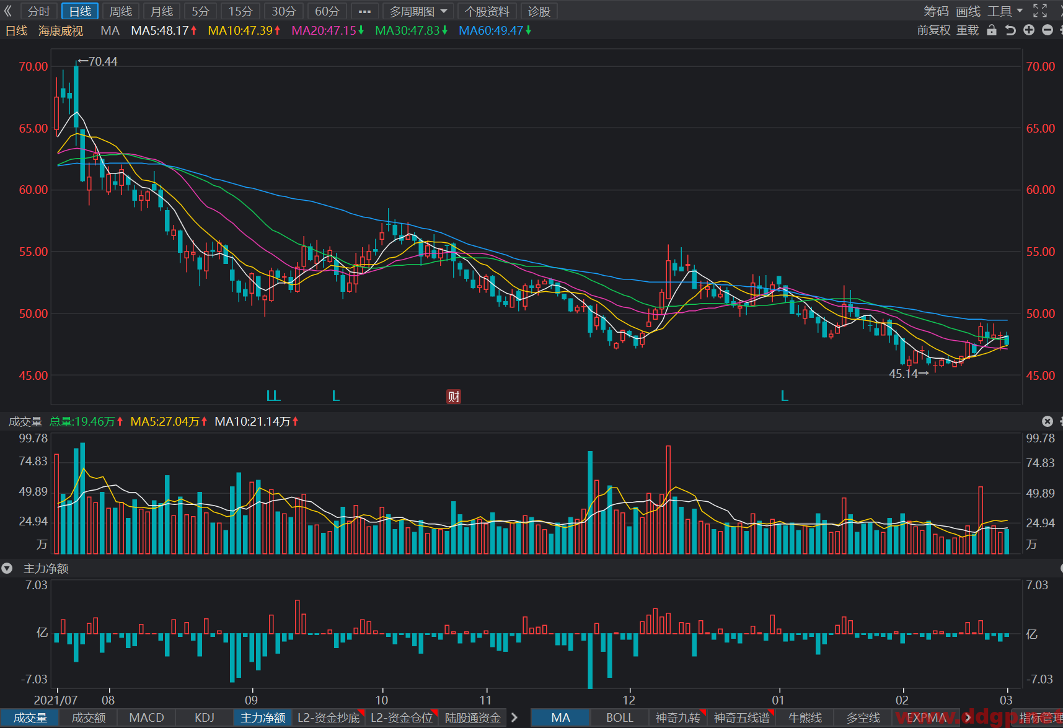
Task: Click the undo arrow icon
Action: tap(1010, 30)
